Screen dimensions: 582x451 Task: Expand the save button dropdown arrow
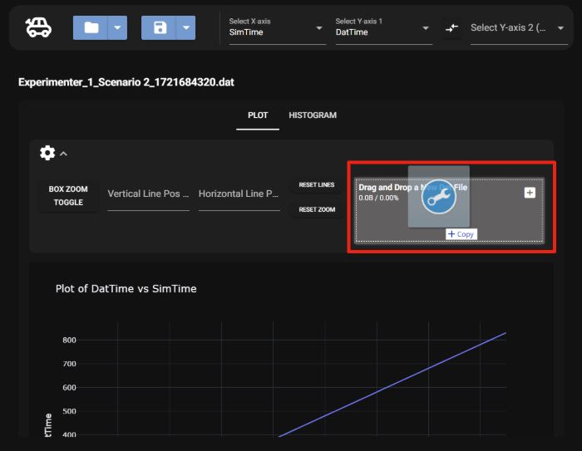pos(186,27)
